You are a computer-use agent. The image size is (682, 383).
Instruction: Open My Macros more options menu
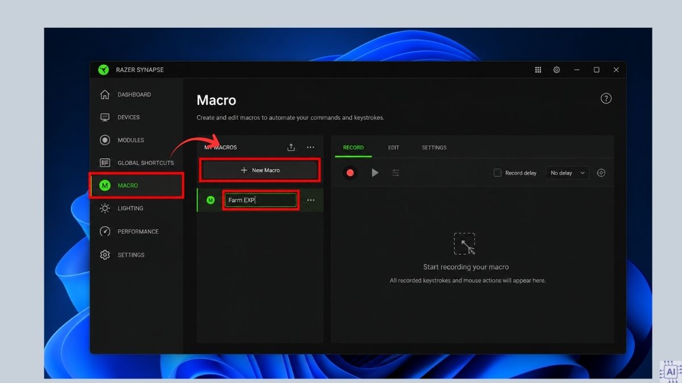(310, 148)
